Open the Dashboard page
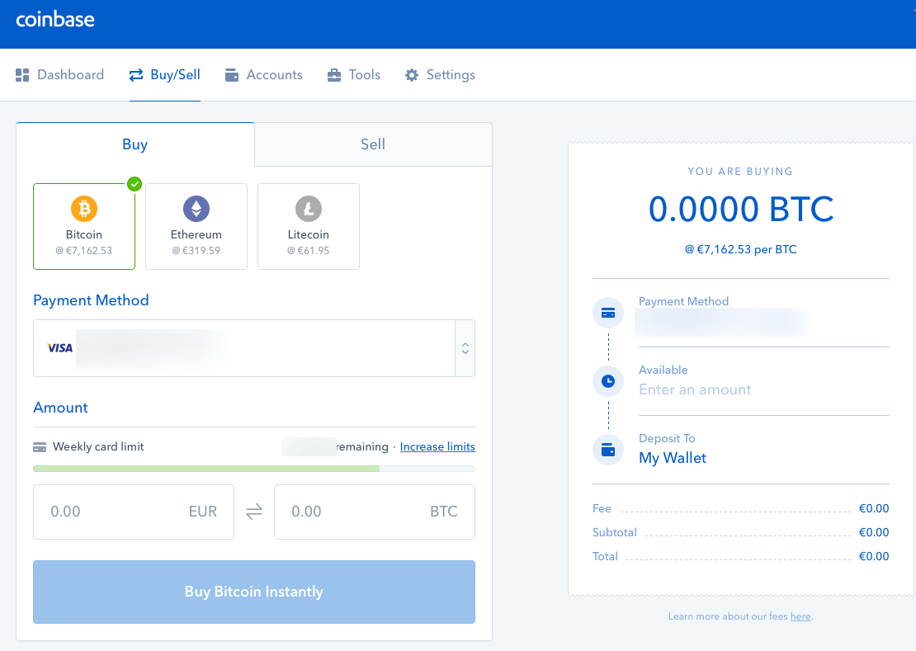916x651 pixels. [59, 75]
